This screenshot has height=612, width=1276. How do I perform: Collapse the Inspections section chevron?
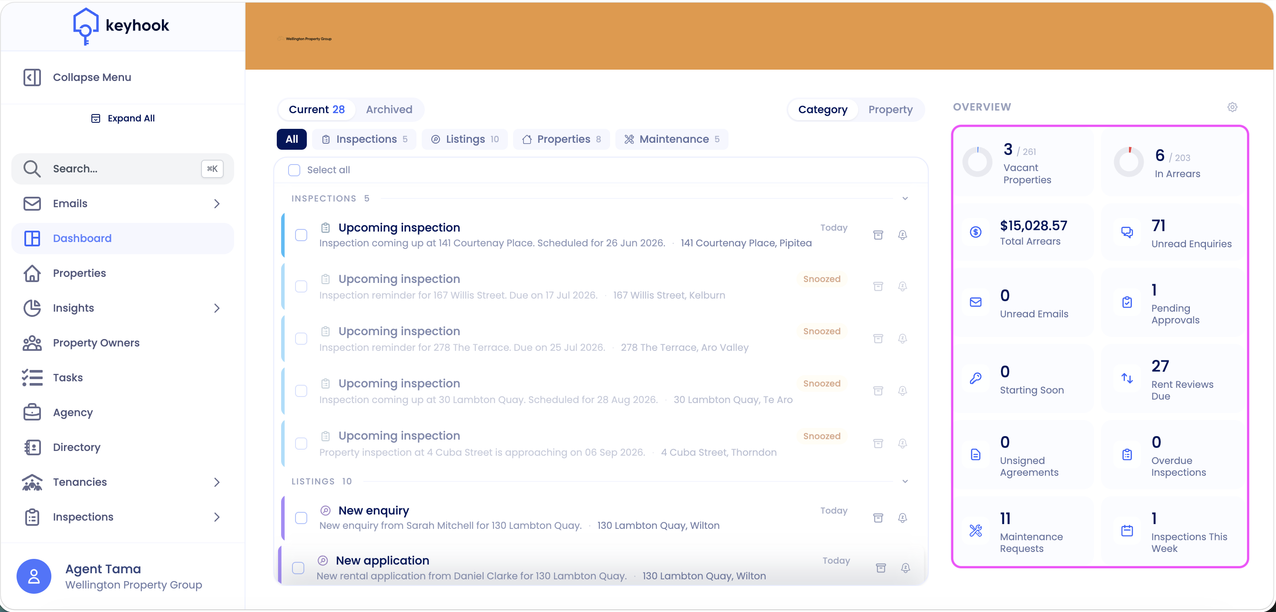905,198
